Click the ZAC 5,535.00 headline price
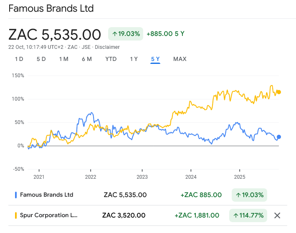The image size is (296, 233). coord(55,35)
